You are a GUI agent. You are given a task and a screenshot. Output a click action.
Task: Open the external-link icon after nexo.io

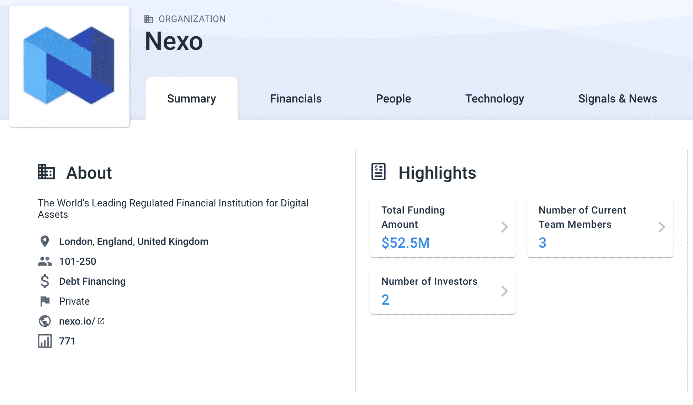(102, 321)
